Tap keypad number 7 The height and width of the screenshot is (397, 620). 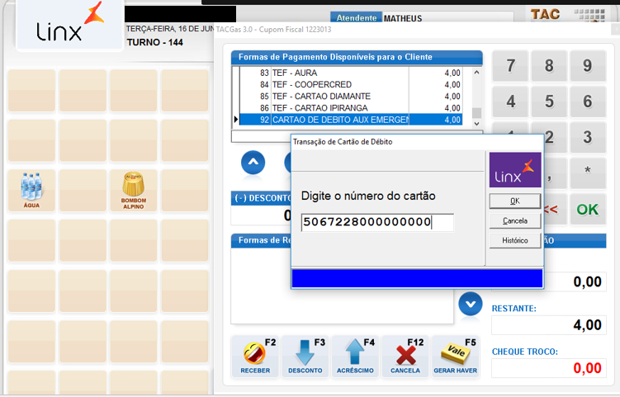point(510,66)
